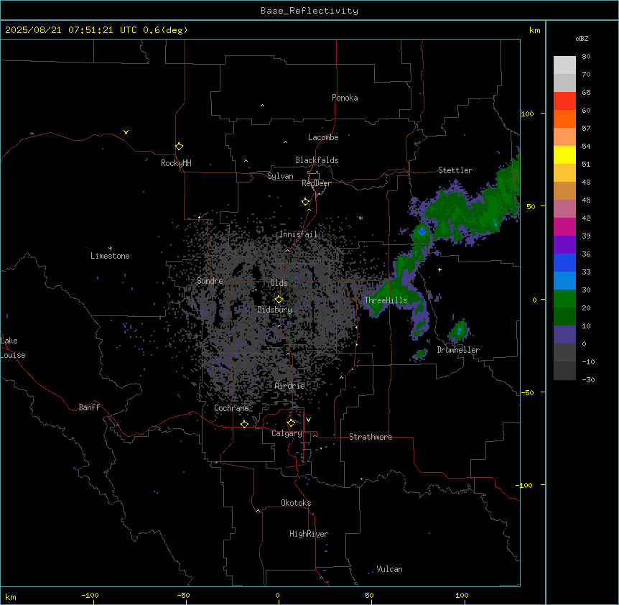Select the yellow diamond marker between Olds and Didsbury

click(279, 300)
